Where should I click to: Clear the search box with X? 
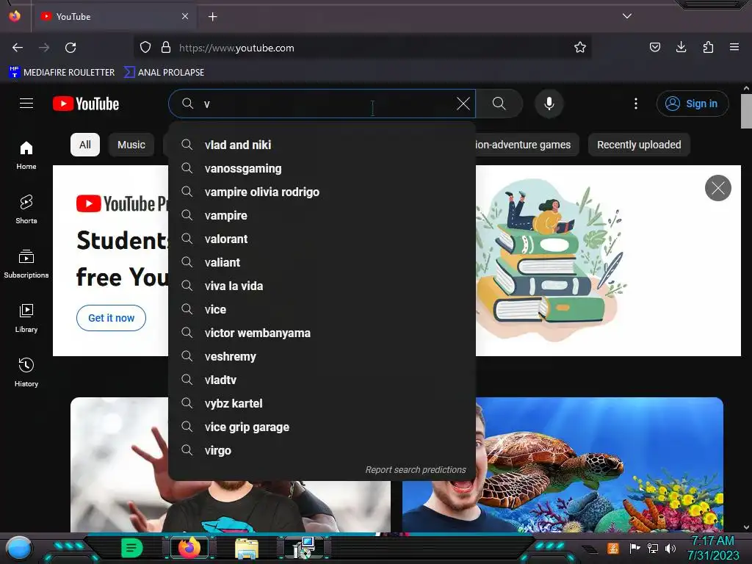pos(463,104)
